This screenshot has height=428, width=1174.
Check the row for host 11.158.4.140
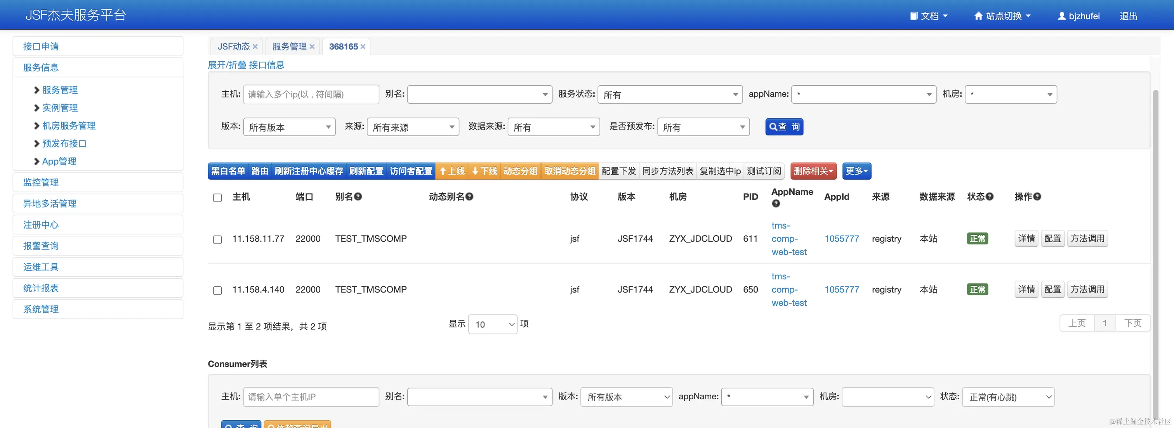click(x=217, y=291)
